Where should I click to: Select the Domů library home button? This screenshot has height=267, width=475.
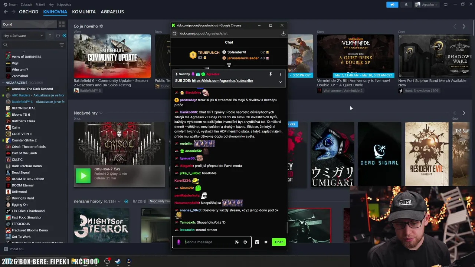29,24
